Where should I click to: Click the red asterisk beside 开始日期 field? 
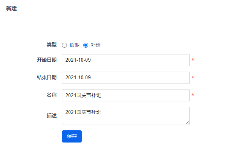point(193,60)
